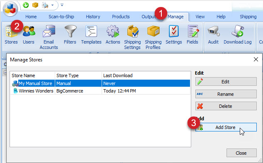This screenshot has height=163, width=263.
Task: Switch to the Products tab
Action: coord(121,17)
